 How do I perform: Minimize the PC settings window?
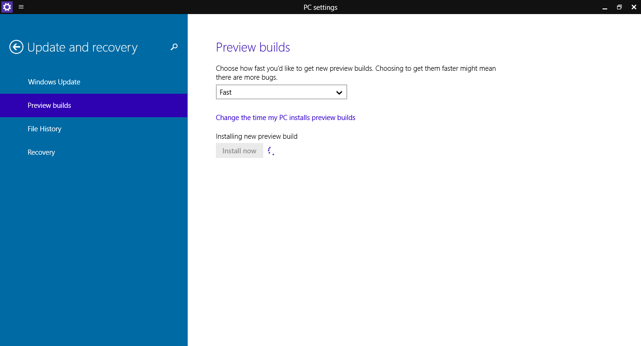coord(605,7)
